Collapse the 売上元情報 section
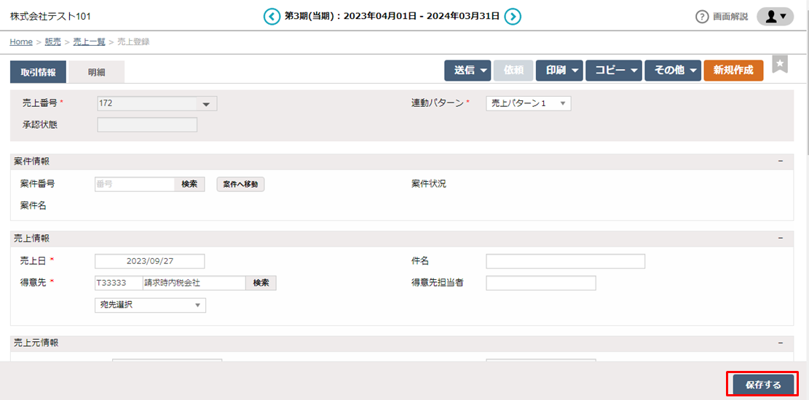 point(780,343)
